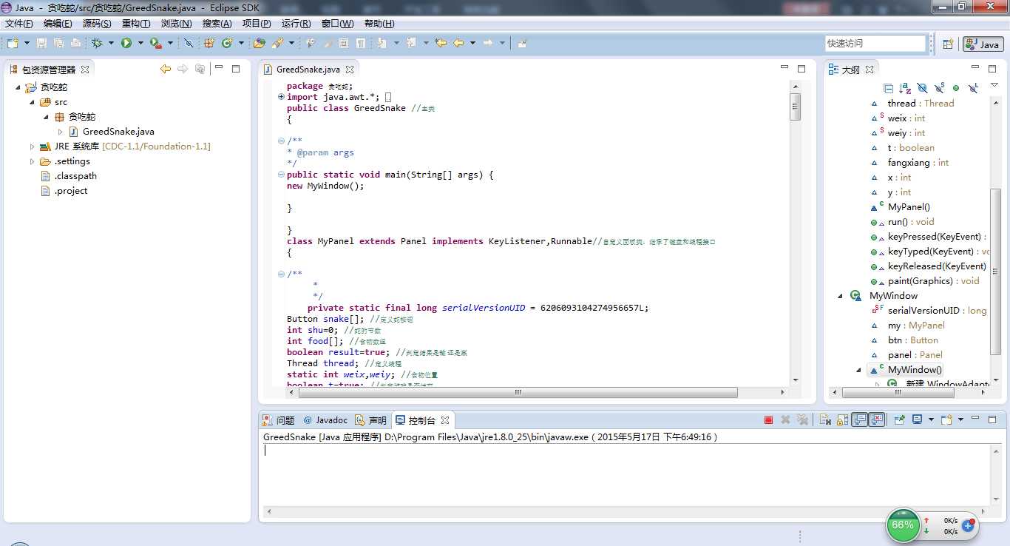
Task: Toggle Scroll Lock in console
Action: (x=841, y=419)
